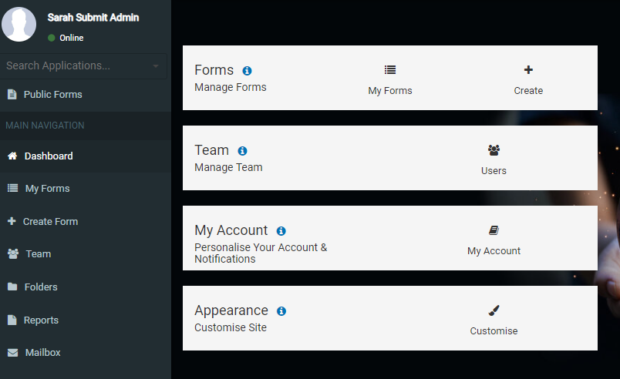Open Reports in sidebar
This screenshot has height=379, width=620.
tap(86, 320)
